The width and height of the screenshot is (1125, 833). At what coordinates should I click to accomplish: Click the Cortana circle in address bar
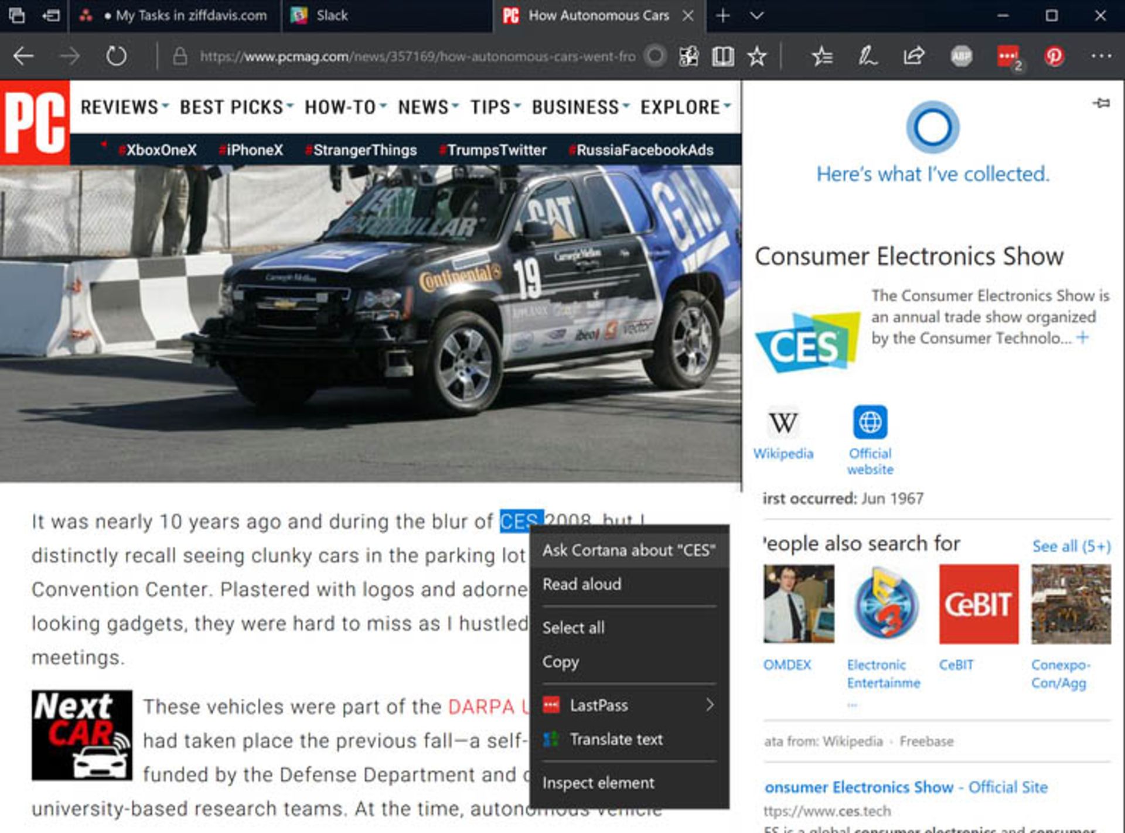pyautogui.click(x=655, y=56)
